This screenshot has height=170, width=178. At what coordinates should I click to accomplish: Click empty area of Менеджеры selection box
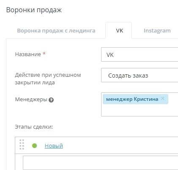pyautogui.click(x=140, y=111)
